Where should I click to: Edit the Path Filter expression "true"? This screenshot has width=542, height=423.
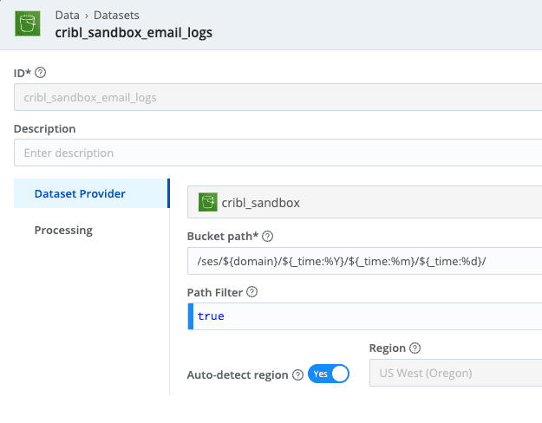click(364, 316)
